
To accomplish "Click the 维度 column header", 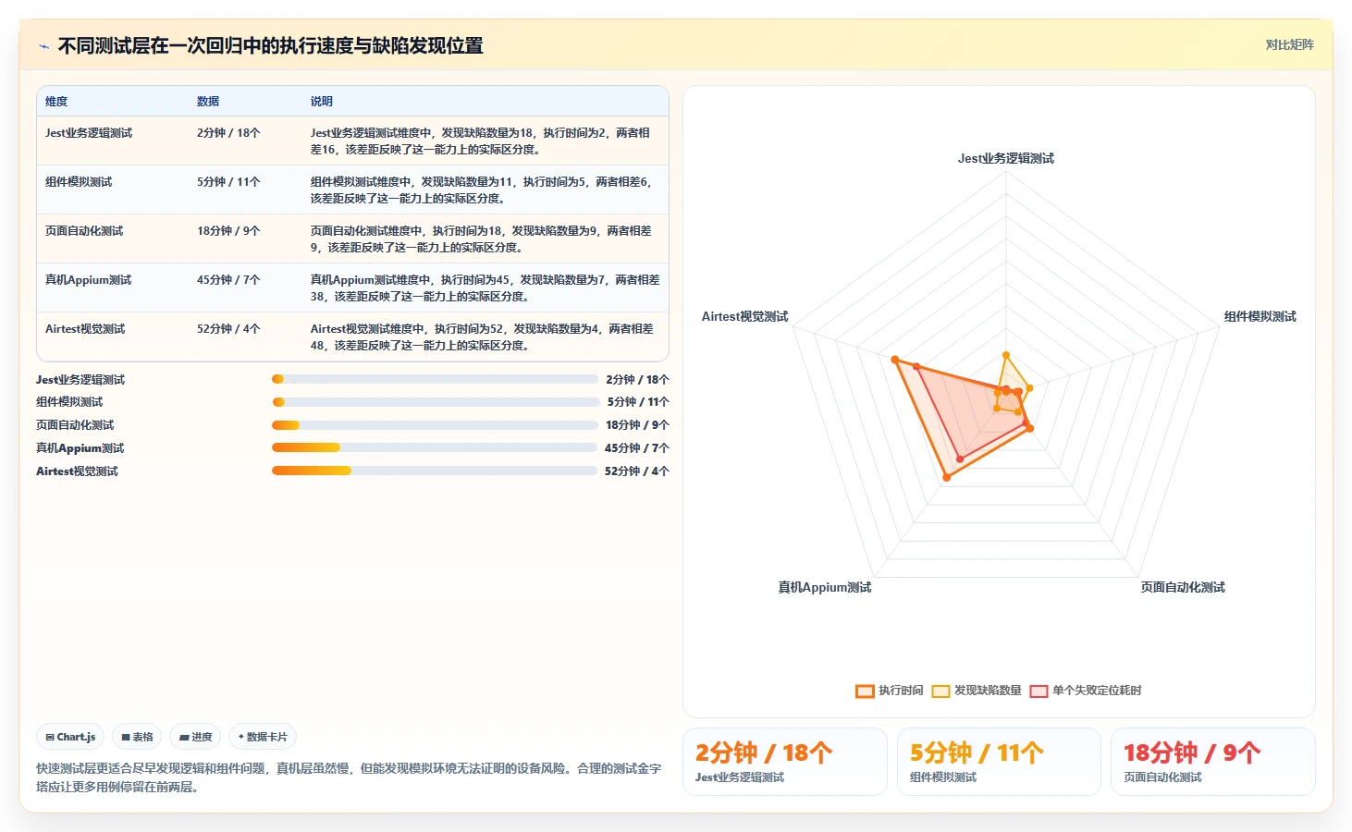I will [x=56, y=102].
